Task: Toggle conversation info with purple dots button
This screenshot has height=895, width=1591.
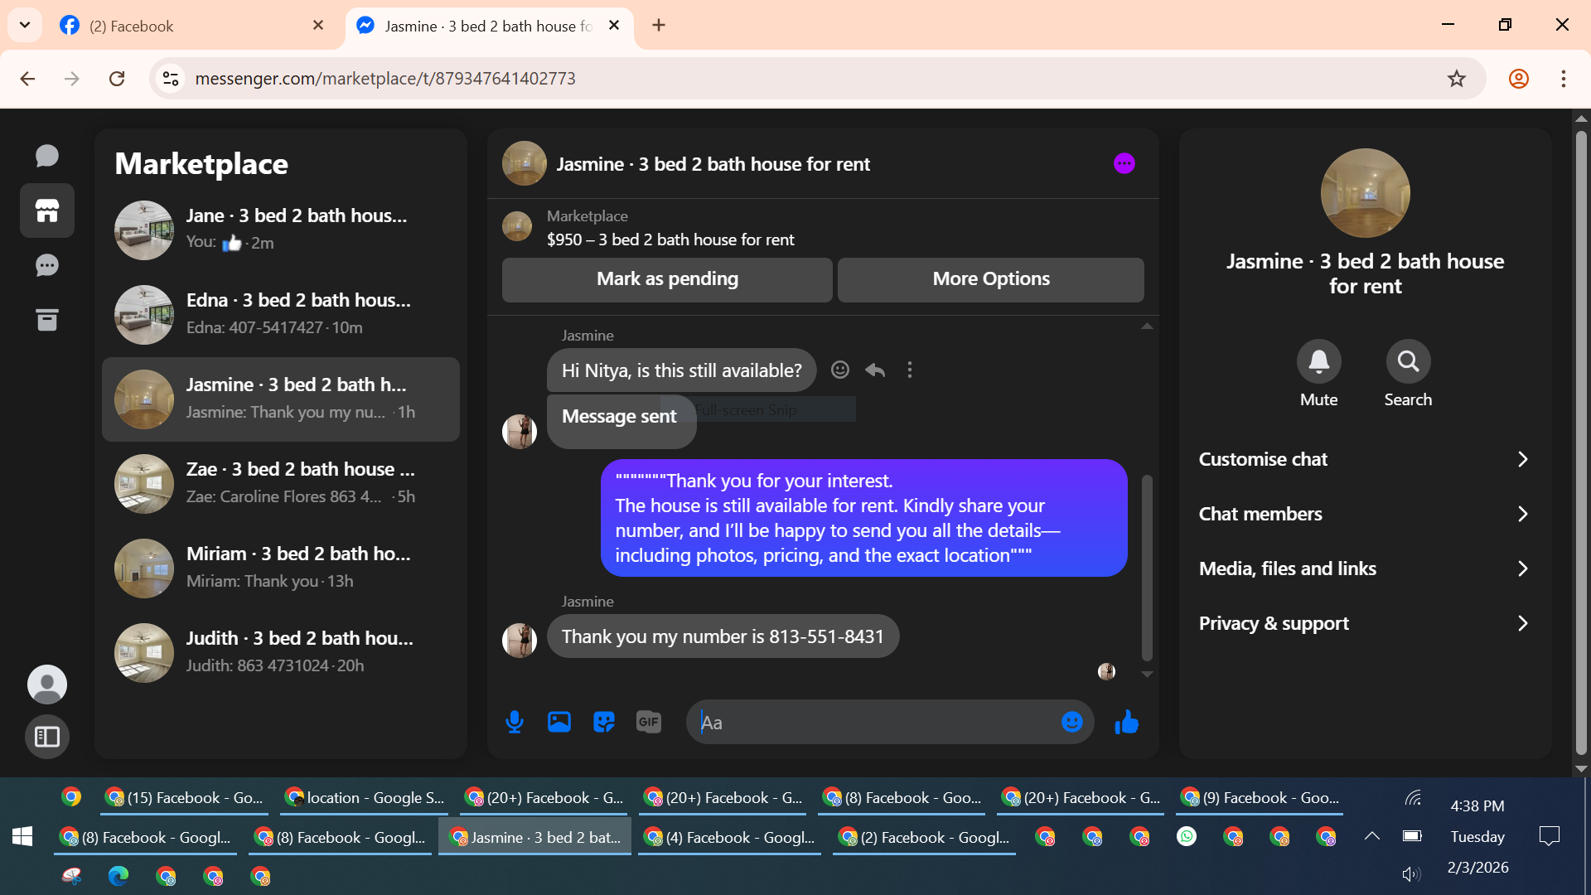Action: tap(1124, 163)
